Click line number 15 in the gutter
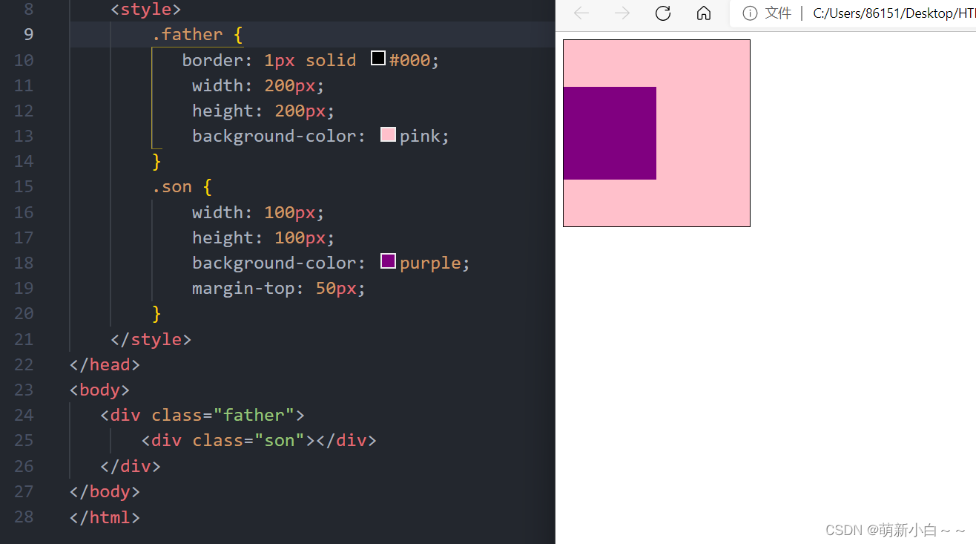 24,186
